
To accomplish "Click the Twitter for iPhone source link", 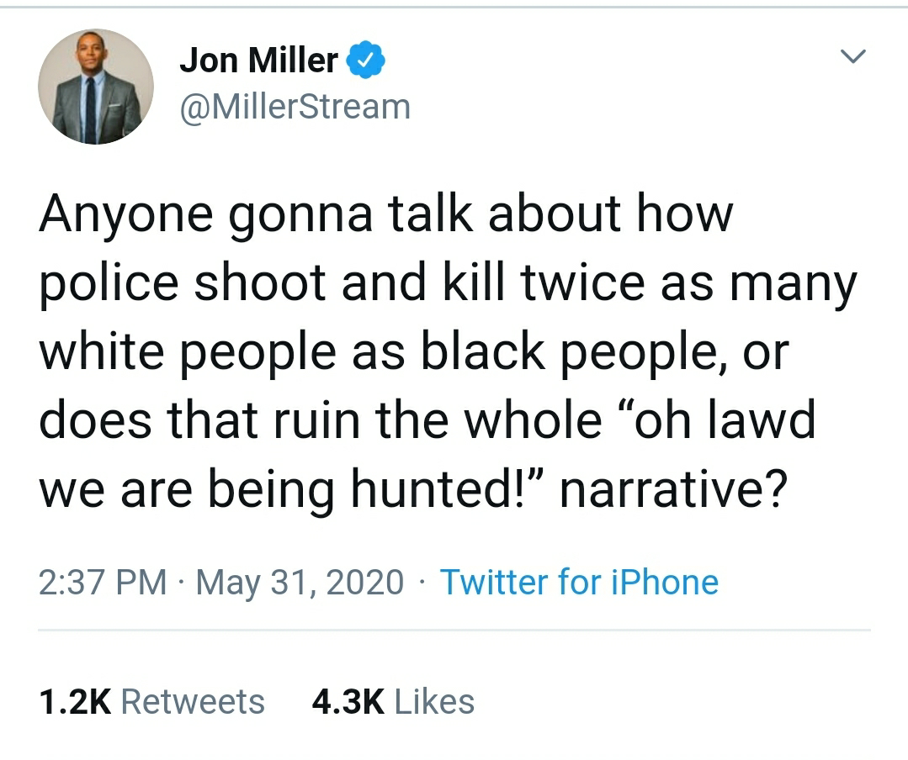I will [579, 582].
